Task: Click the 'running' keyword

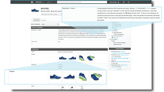Action: pos(60,65)
